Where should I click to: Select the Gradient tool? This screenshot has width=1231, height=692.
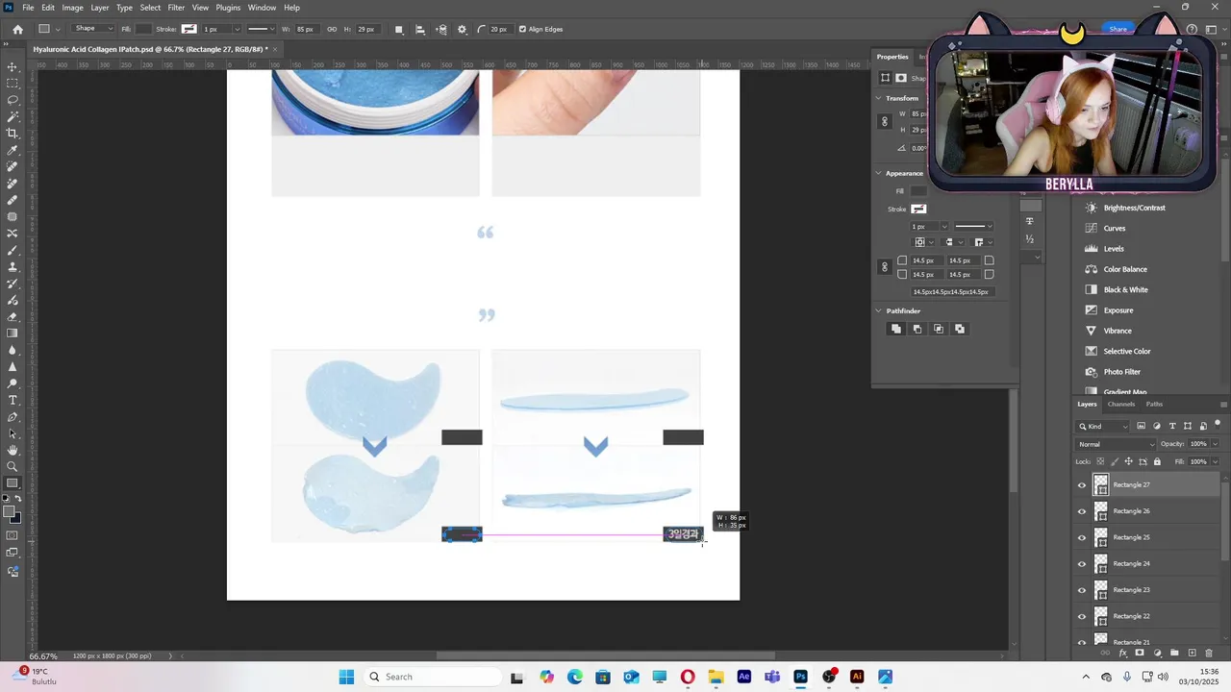tap(13, 334)
